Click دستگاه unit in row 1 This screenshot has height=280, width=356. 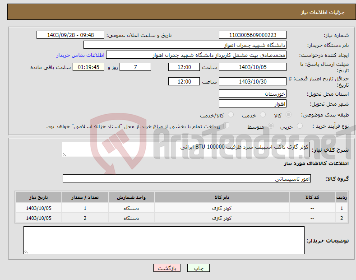[131, 208]
